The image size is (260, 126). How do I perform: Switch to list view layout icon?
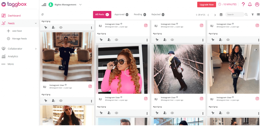(258, 15)
